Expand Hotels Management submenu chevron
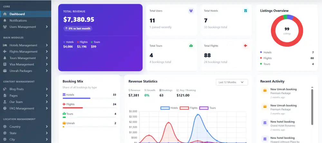 [47, 45]
